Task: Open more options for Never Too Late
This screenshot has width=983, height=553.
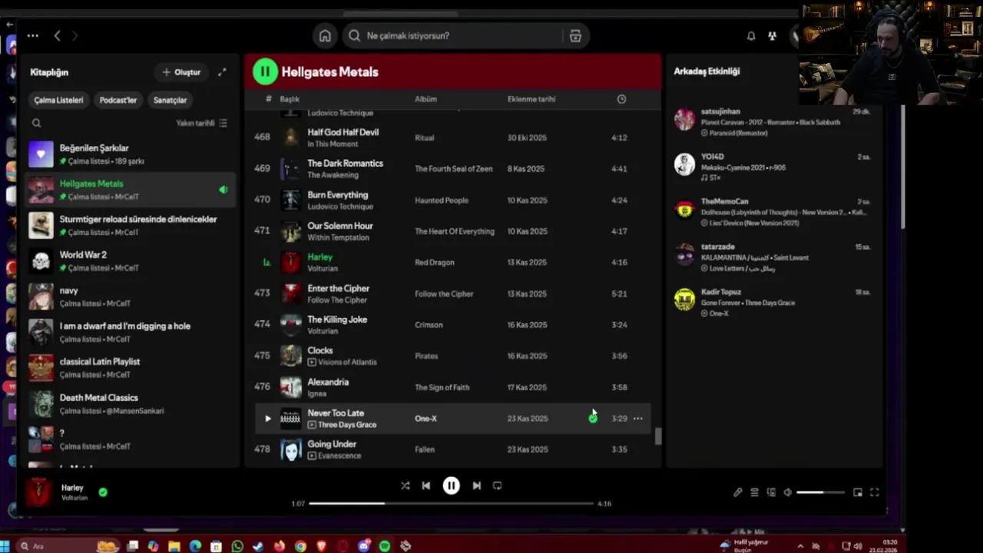Action: [637, 419]
